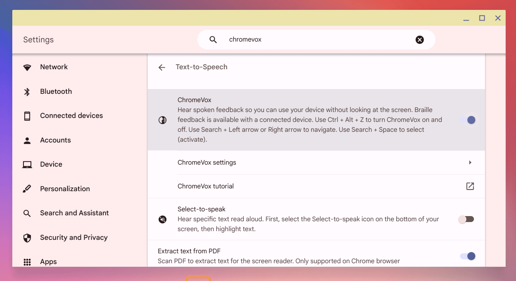Click the Select-to-speak icon
Screen dimensions: 516x281
pyautogui.click(x=162, y=219)
